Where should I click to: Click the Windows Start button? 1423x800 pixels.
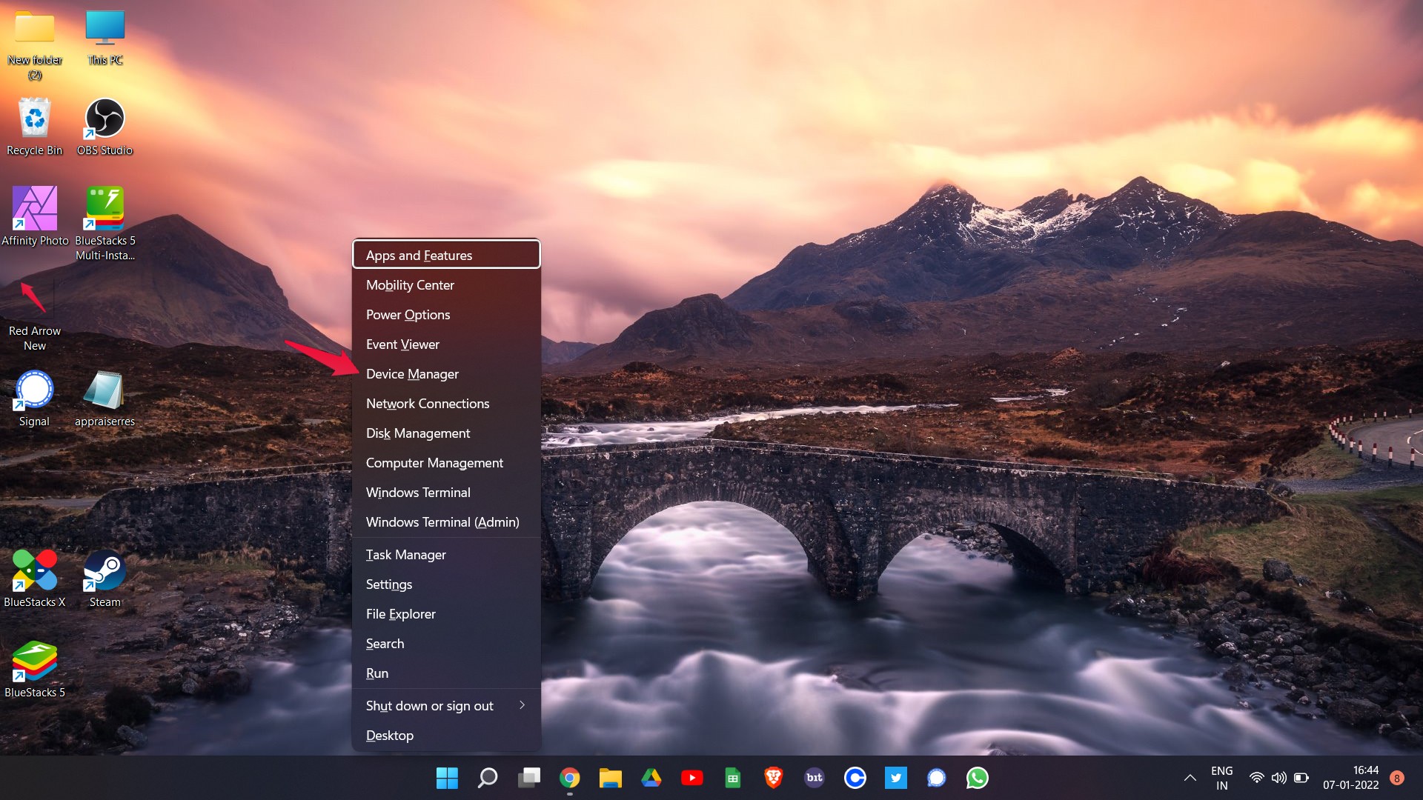447,778
